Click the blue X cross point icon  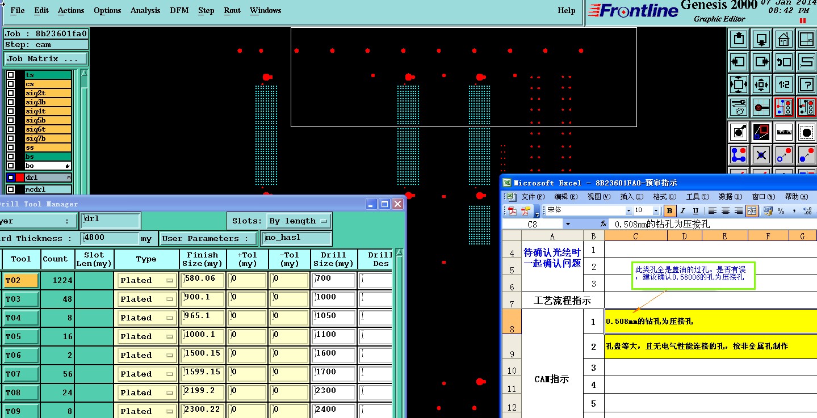(761, 154)
